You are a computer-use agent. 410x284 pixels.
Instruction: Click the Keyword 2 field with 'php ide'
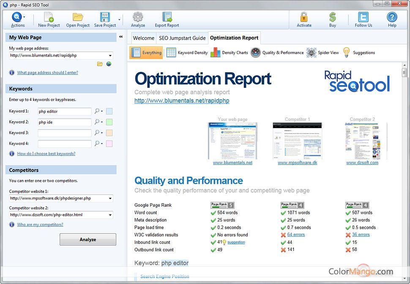tap(65, 122)
